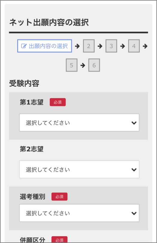Click the 必須 badge beside 併願区分

coord(59,239)
